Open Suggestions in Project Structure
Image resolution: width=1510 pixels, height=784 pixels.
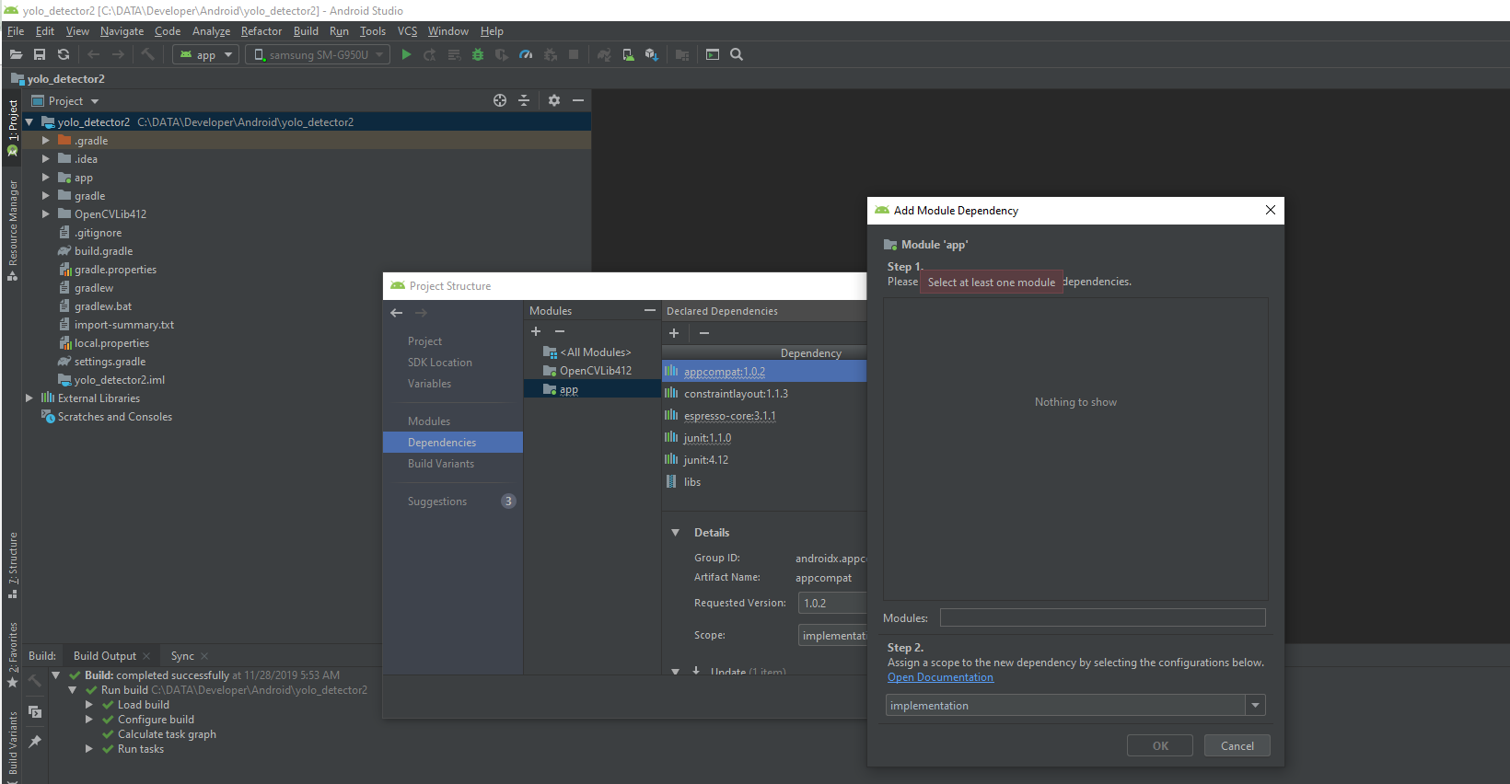pos(437,502)
